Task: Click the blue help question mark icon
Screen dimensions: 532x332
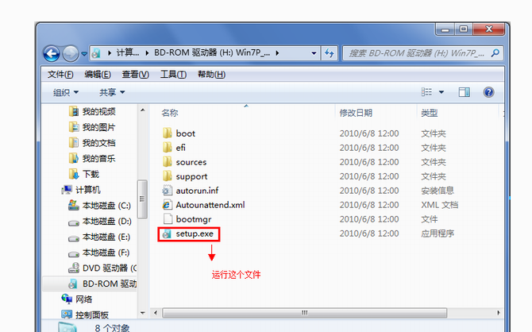Action: tap(488, 92)
